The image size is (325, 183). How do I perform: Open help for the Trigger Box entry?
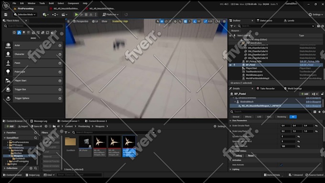pos(60,89)
